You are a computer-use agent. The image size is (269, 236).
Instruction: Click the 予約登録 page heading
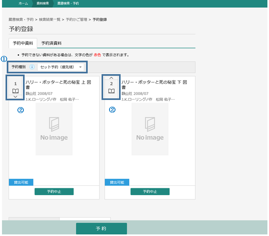(x=21, y=29)
